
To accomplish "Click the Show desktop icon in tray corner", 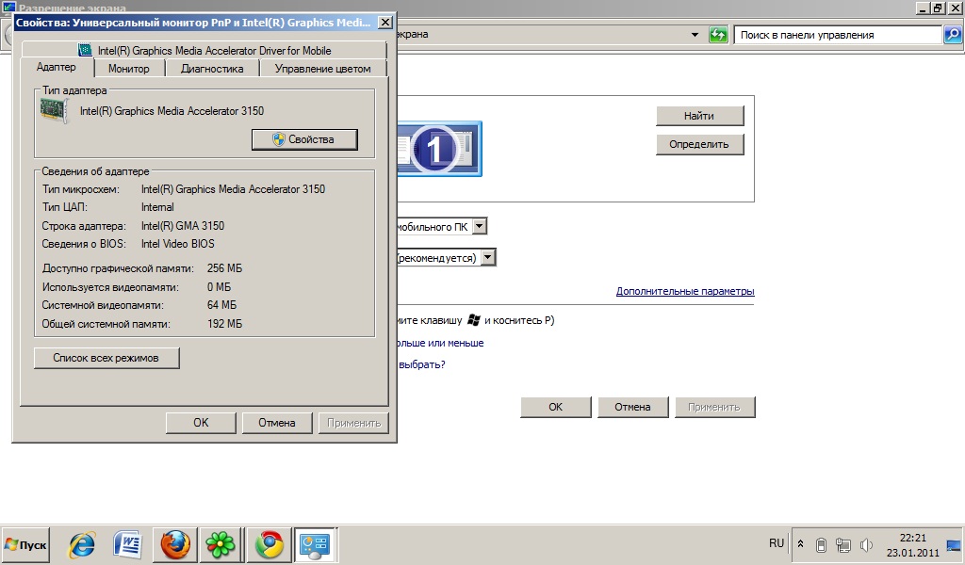I will click(x=954, y=544).
